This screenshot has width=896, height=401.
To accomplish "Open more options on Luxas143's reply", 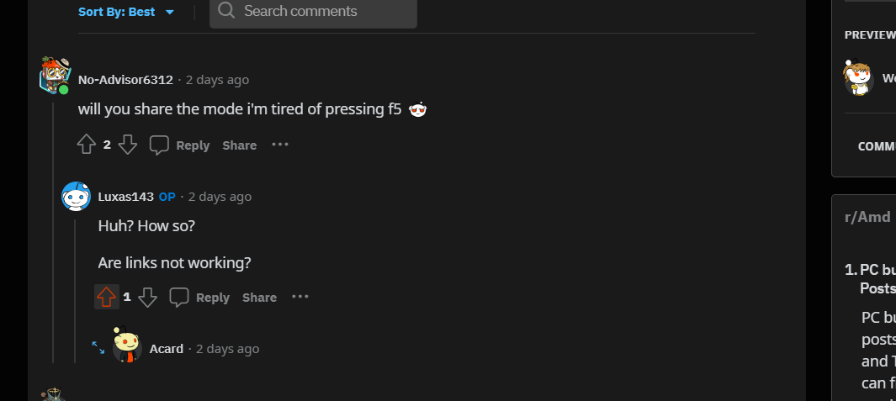I will (300, 297).
